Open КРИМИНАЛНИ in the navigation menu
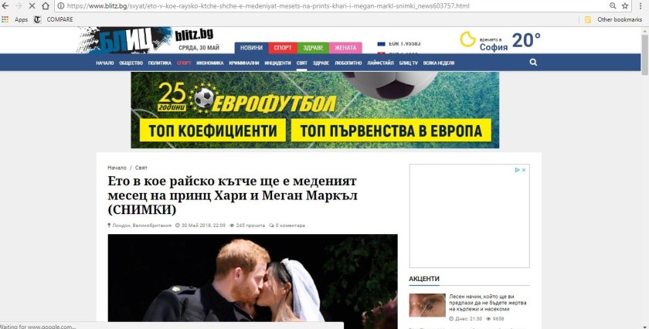The height and width of the screenshot is (329, 649). [244, 63]
